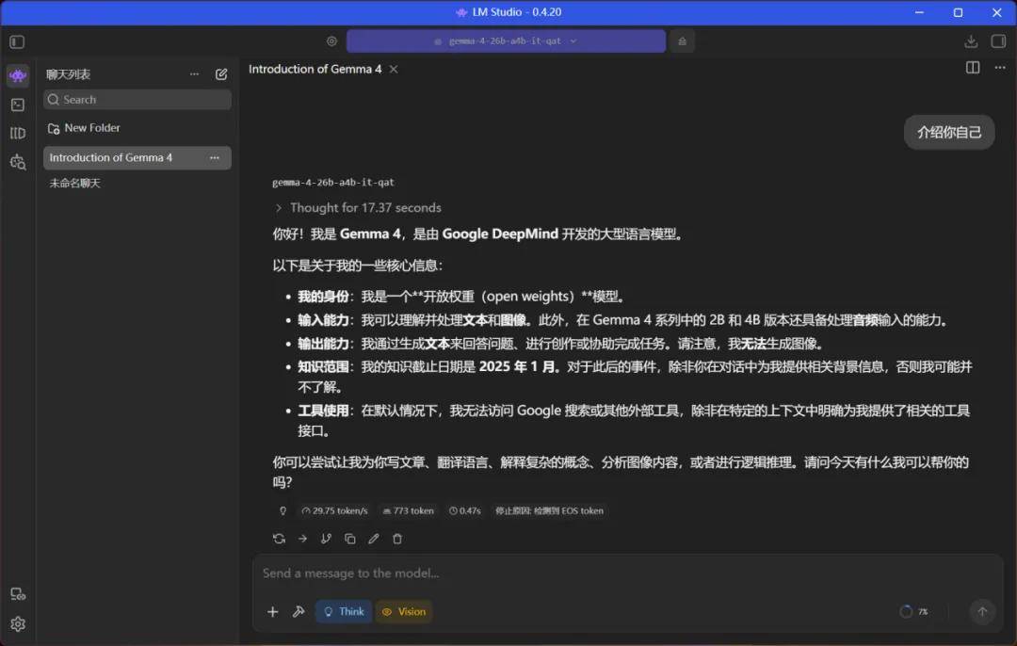Continue the assistant message arrow
1017x646 pixels.
(x=302, y=539)
